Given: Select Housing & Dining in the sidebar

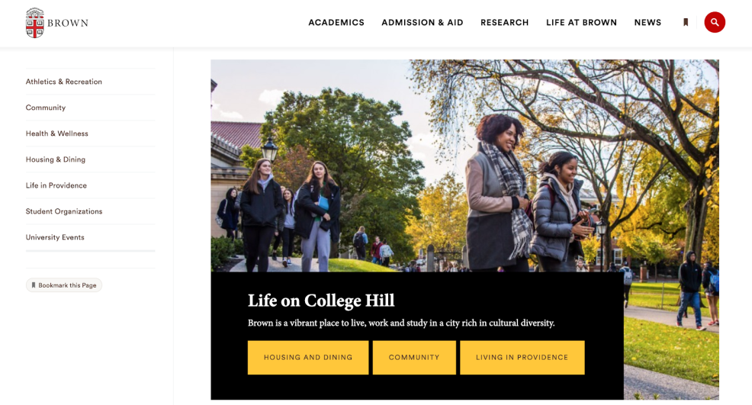Looking at the screenshot, I should 56,159.
